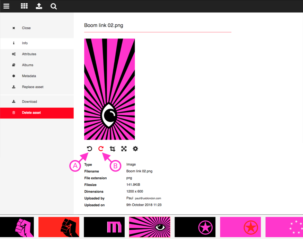The image size is (303, 239).
Task: Choose Replace asset in sidebar
Action: pyautogui.click(x=37, y=87)
